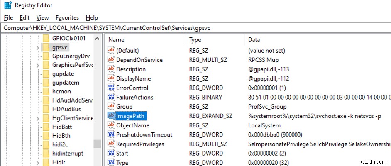Click the Group string value icon

111,107
